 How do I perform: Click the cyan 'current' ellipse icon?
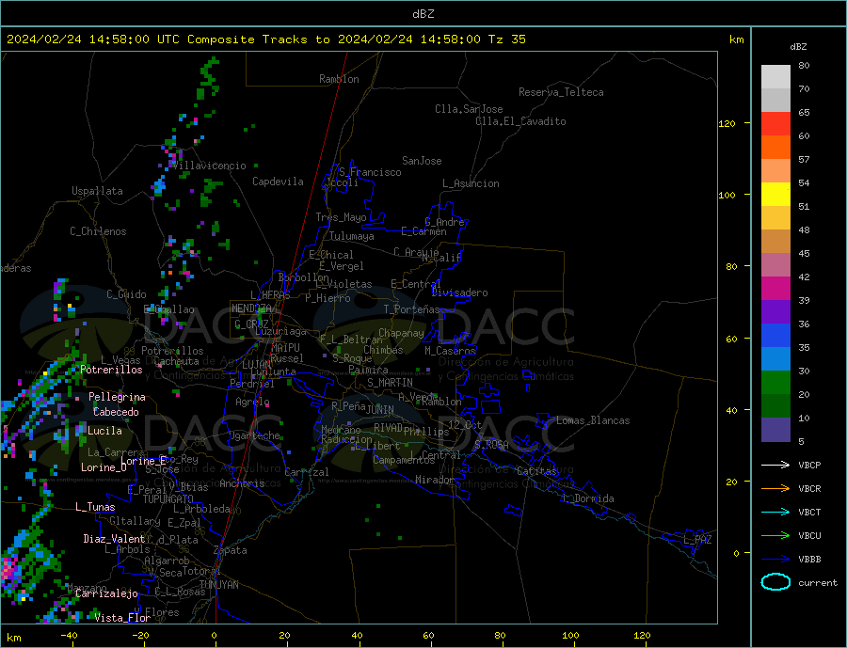pyautogui.click(x=775, y=582)
